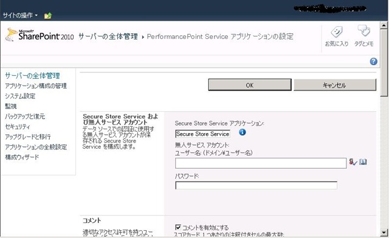Viewport: 389px width, 238px height.
Task: Click the OK button
Action: click(x=250, y=85)
